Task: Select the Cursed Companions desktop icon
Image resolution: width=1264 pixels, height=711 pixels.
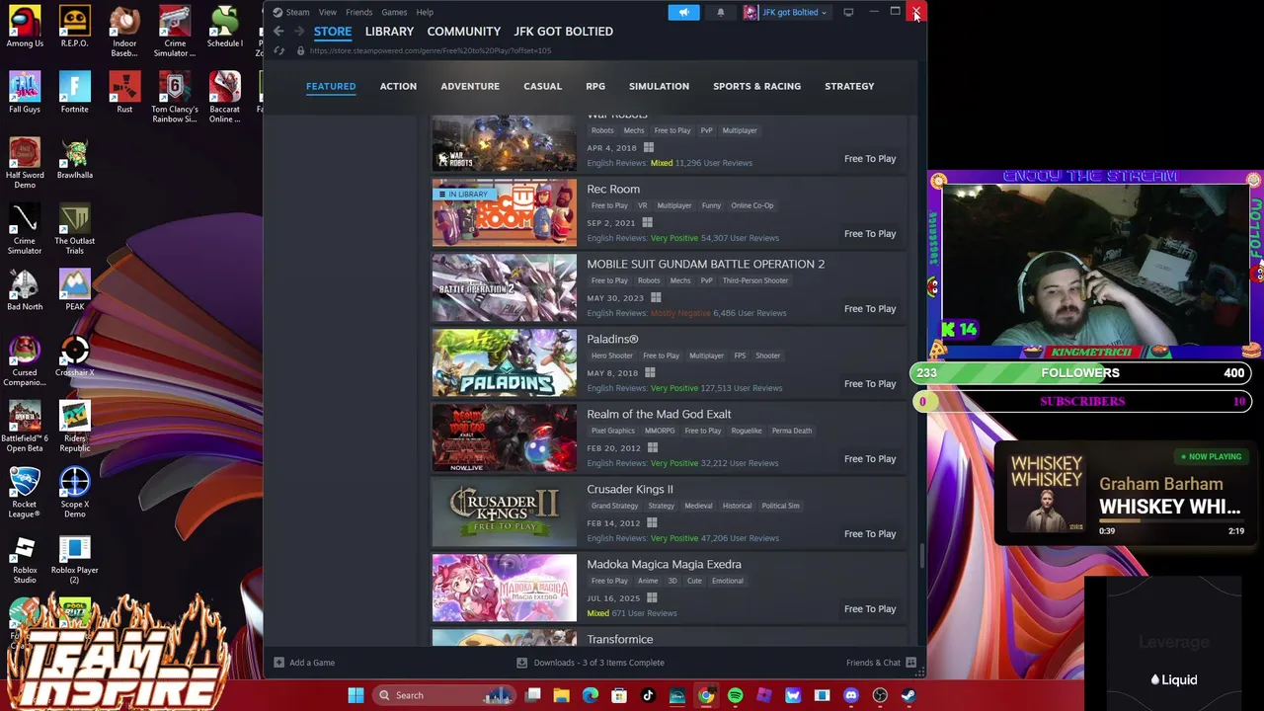Action: click(25, 361)
